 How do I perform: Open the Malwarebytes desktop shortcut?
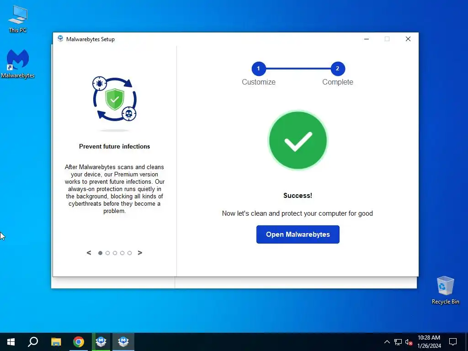(x=18, y=64)
